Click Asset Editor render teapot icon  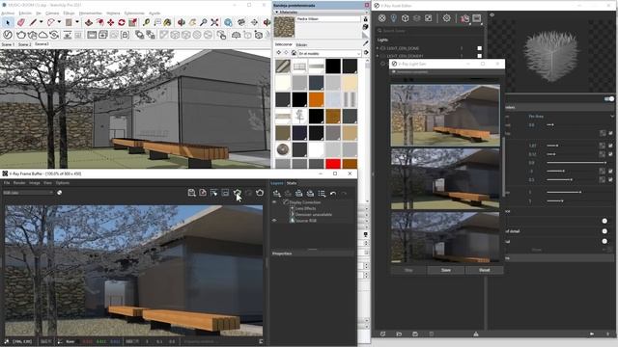coord(465,18)
